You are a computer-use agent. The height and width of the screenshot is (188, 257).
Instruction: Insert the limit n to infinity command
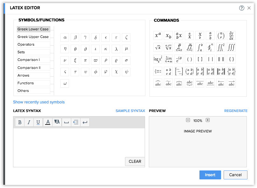[168, 59]
